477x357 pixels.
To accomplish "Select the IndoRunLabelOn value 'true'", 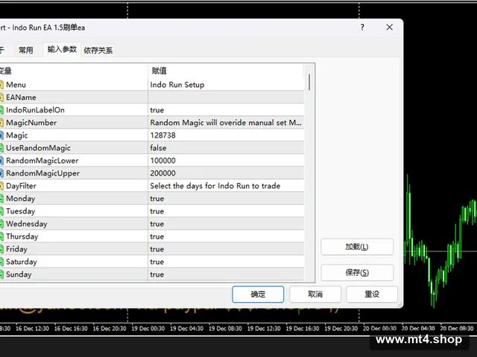I will [157, 110].
